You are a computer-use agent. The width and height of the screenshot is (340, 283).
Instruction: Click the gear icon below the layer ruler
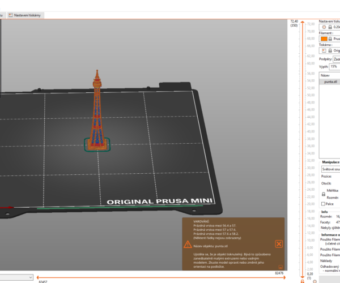coord(314,281)
